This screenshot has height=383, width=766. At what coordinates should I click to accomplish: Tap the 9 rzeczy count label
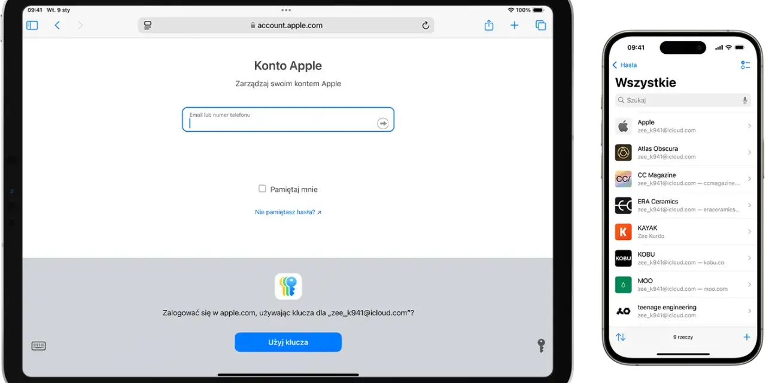tap(683, 337)
